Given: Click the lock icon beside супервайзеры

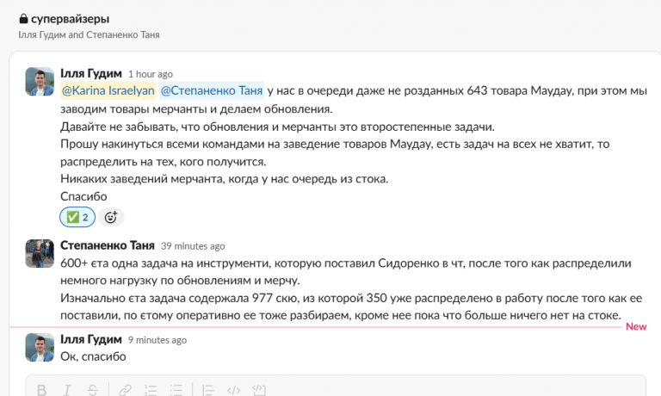Looking at the screenshot, I should (x=23, y=19).
